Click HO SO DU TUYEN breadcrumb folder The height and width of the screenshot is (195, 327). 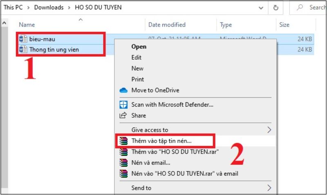[x=98, y=7]
